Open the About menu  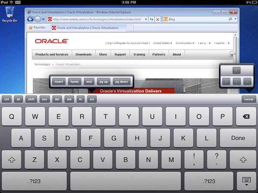177,54
